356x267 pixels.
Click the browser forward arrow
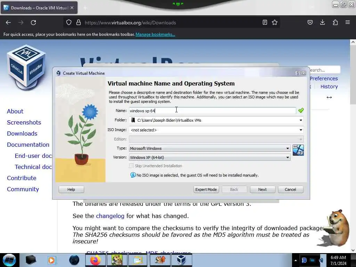21,23
